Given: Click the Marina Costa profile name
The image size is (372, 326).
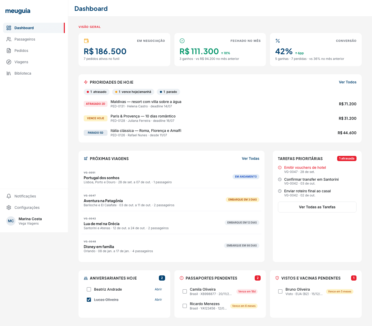Looking at the screenshot, I should point(30,219).
